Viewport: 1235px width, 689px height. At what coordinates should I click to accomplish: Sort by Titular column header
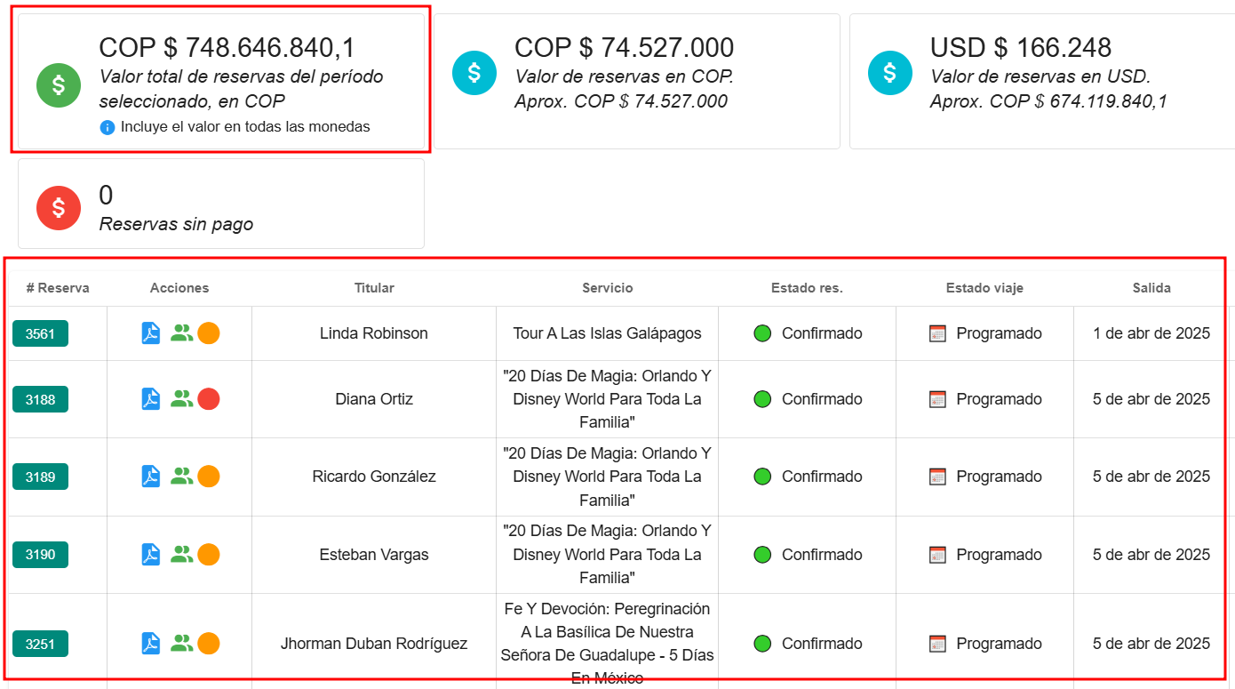click(x=374, y=288)
